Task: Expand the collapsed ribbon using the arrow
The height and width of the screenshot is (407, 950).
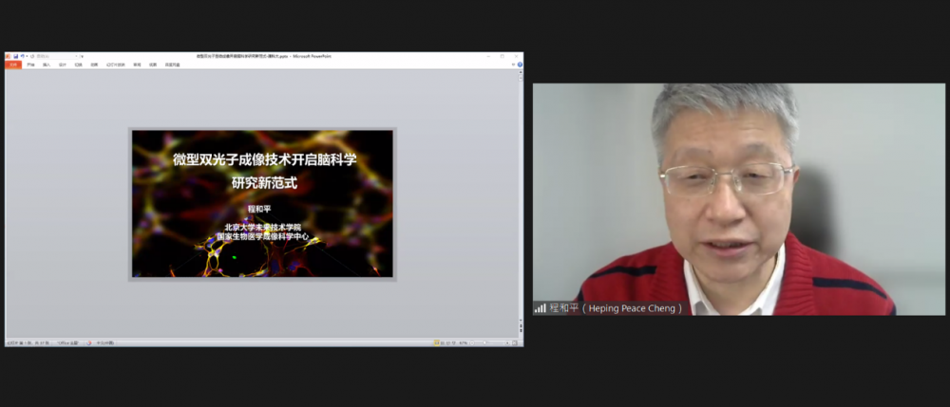Action: pos(513,65)
